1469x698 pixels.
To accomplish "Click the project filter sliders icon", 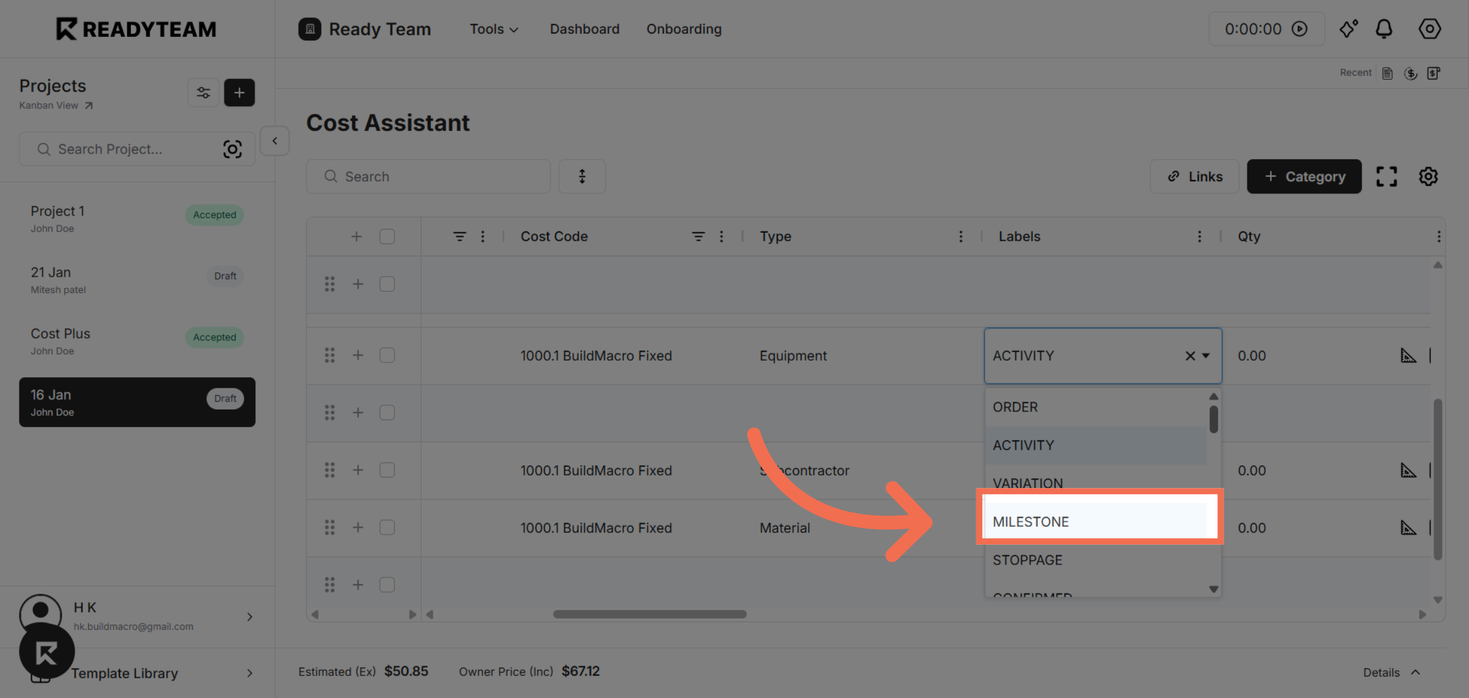I will [x=203, y=92].
